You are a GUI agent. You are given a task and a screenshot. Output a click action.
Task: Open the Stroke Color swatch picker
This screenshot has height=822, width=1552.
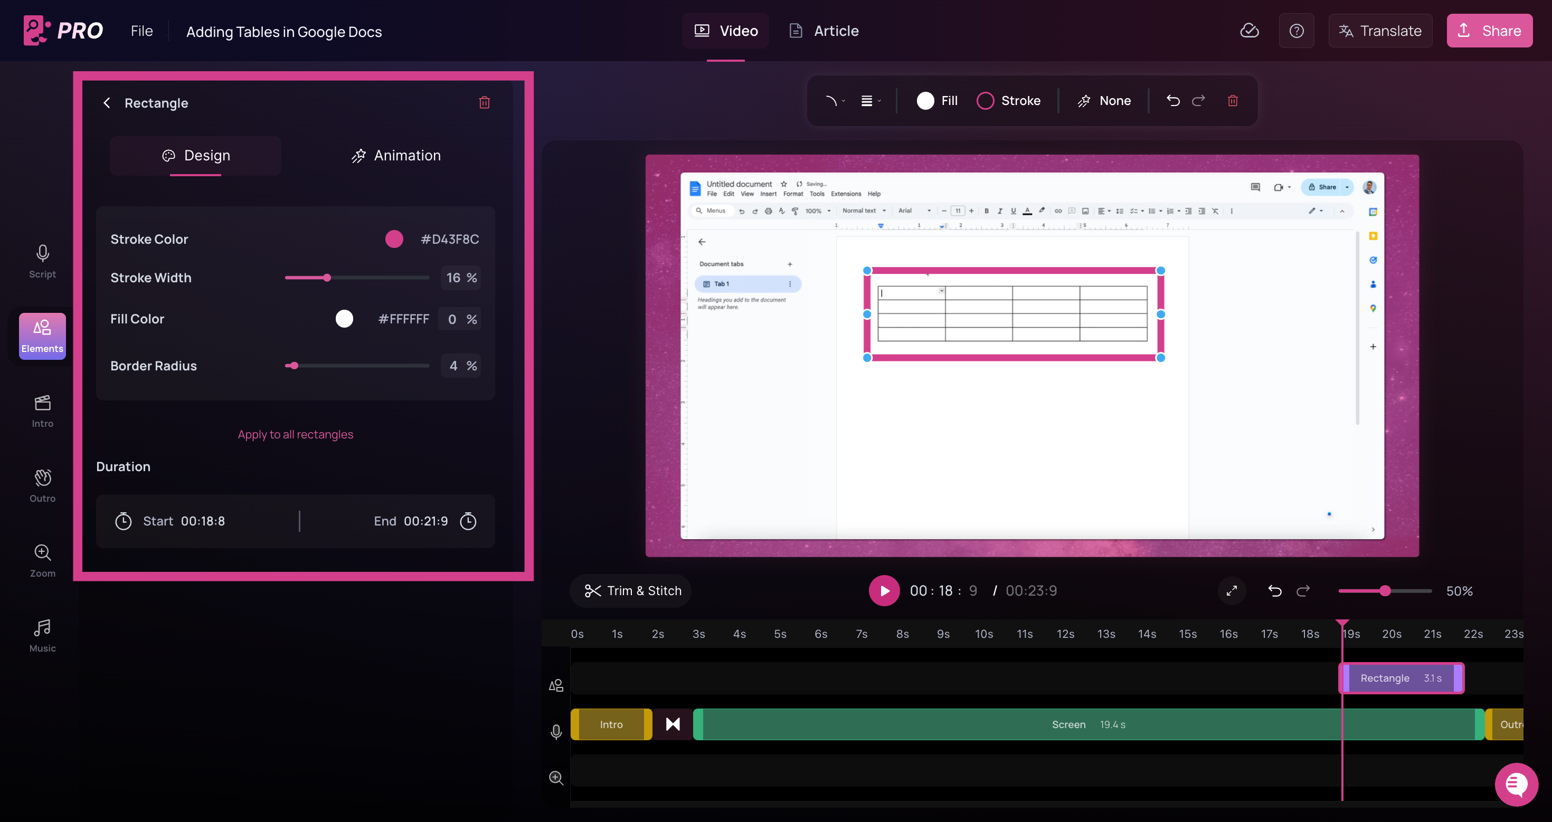(x=394, y=239)
